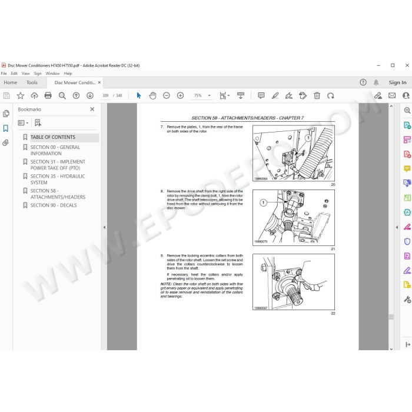Open TABLE OF CONTENTS bookmark
This screenshot has width=412, height=412.
(53, 137)
